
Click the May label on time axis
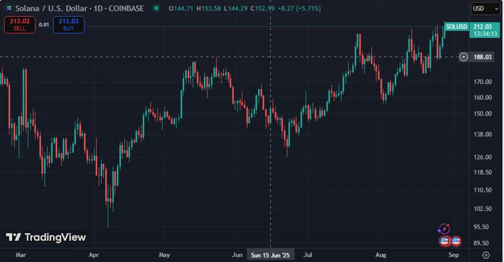tap(164, 255)
